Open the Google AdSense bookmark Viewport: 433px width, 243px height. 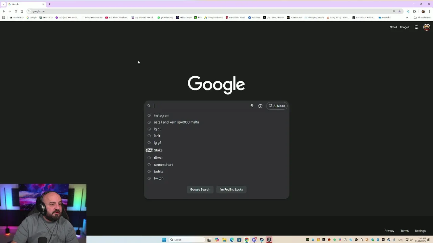pos(214,18)
